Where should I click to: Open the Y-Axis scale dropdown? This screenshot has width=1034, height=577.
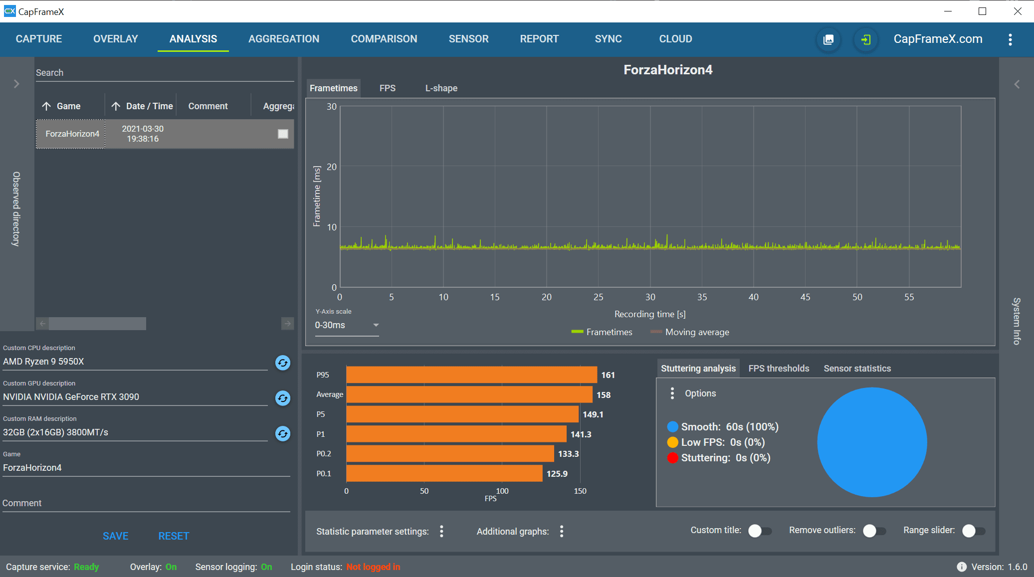[347, 325]
